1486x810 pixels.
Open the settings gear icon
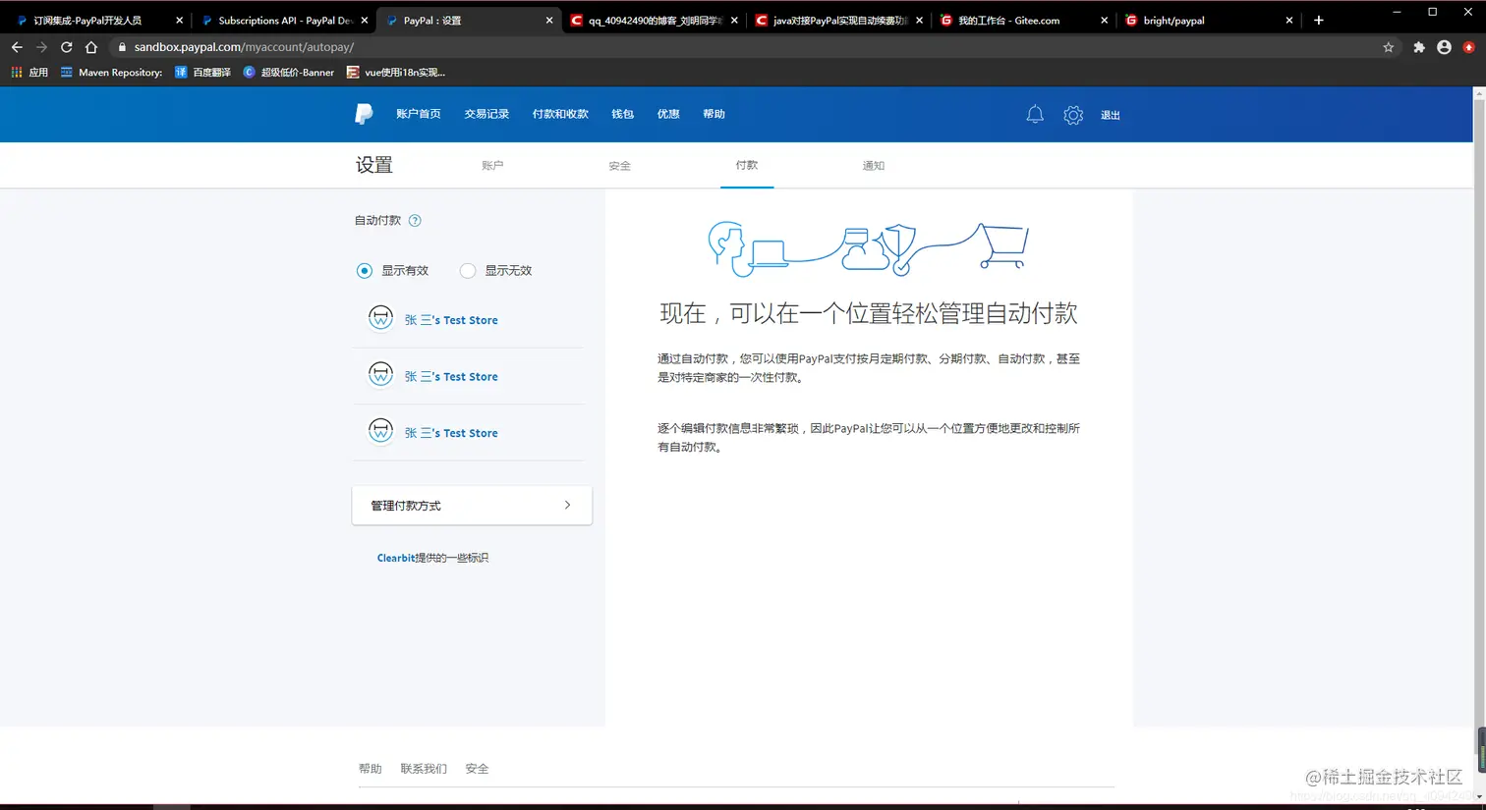click(1073, 115)
